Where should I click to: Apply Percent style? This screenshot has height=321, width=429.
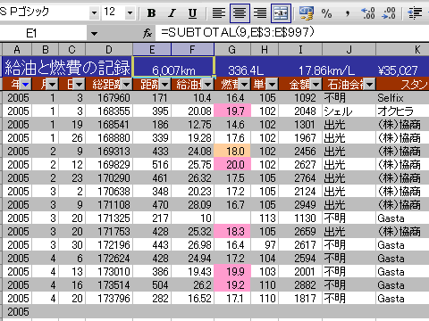[x=327, y=13]
